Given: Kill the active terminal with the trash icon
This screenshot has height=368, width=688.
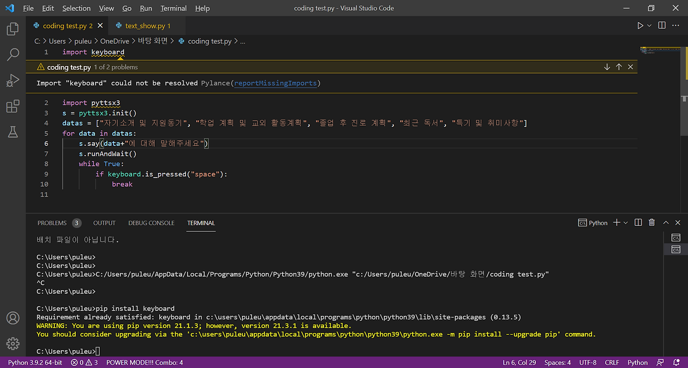Looking at the screenshot, I should [651, 222].
